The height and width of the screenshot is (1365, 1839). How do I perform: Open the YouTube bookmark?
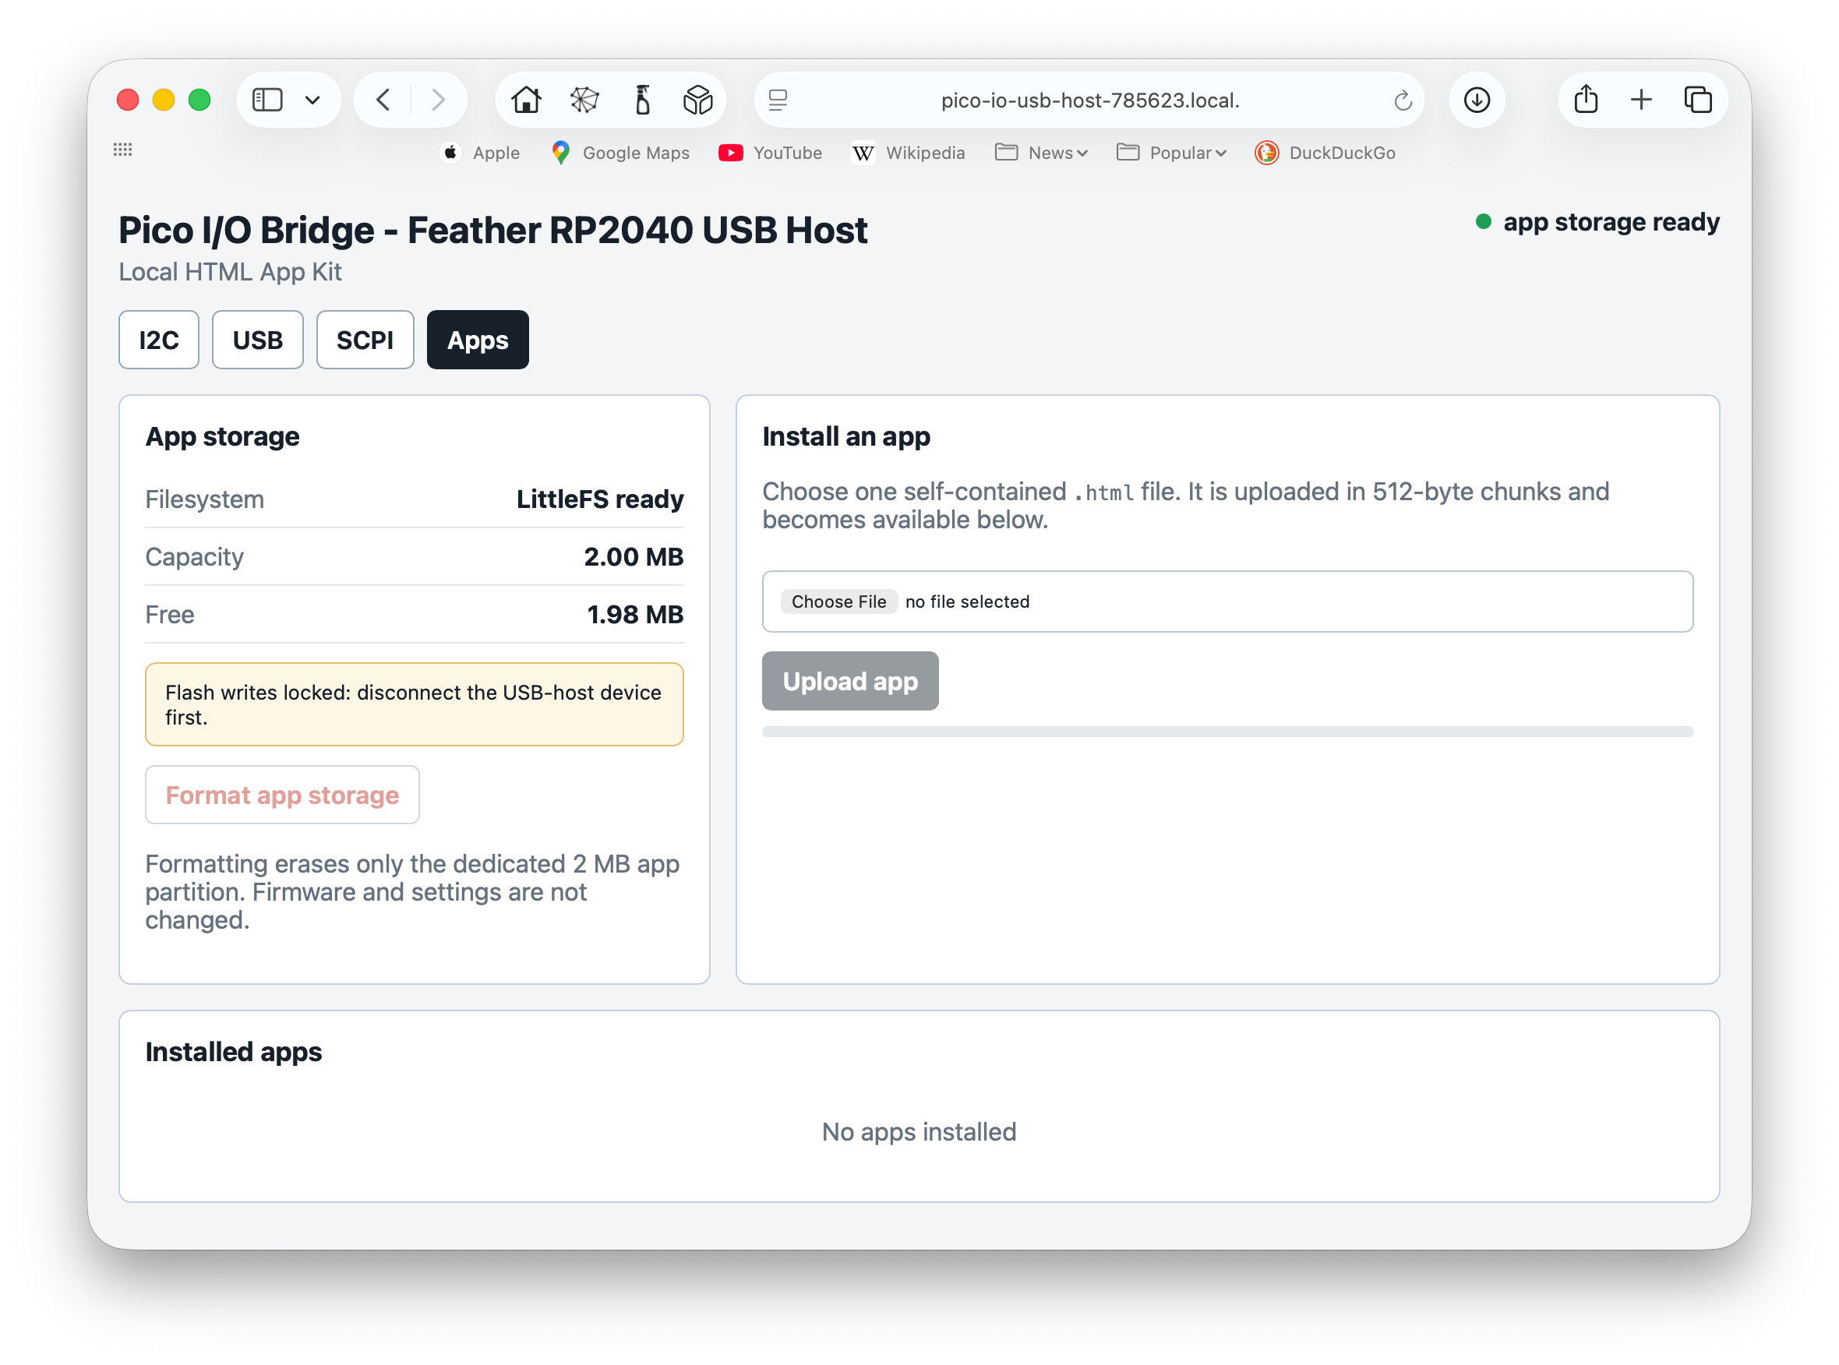(771, 153)
